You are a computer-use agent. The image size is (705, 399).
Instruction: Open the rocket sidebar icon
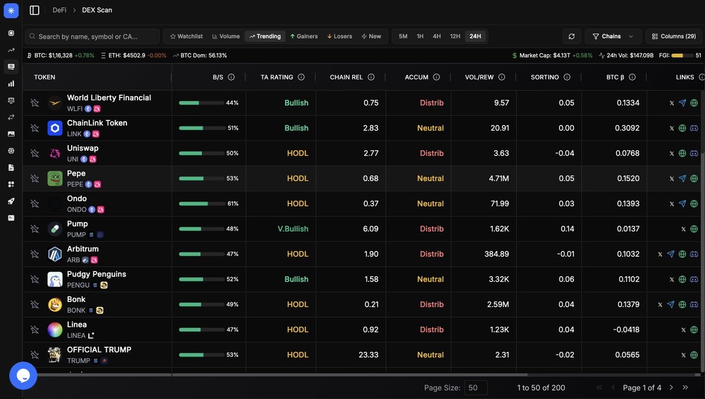[11, 201]
